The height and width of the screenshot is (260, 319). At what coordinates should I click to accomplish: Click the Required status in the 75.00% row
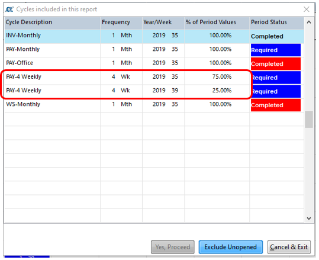pyautogui.click(x=275, y=78)
